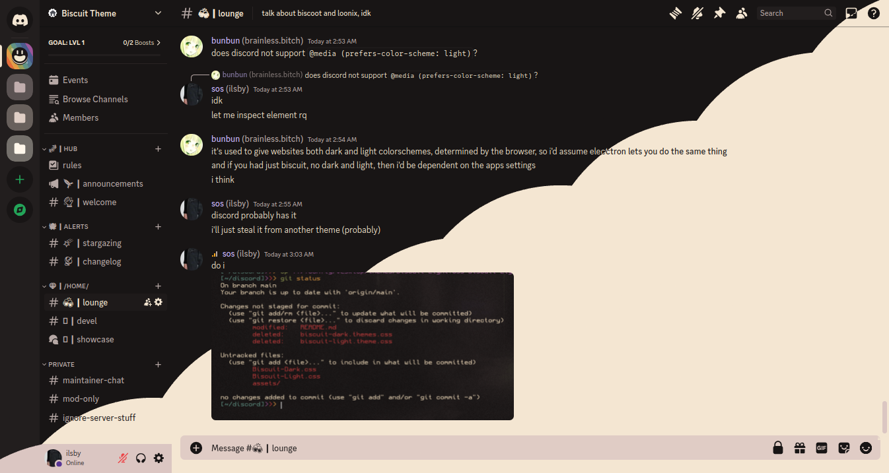Screen dimensions: 889x473
Task: Open the maintainer-chat channel
Action: click(104, 380)
